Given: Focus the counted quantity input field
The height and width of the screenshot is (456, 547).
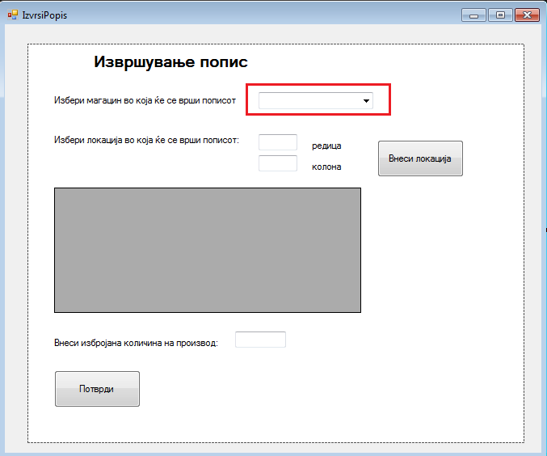Looking at the screenshot, I should (x=260, y=340).
